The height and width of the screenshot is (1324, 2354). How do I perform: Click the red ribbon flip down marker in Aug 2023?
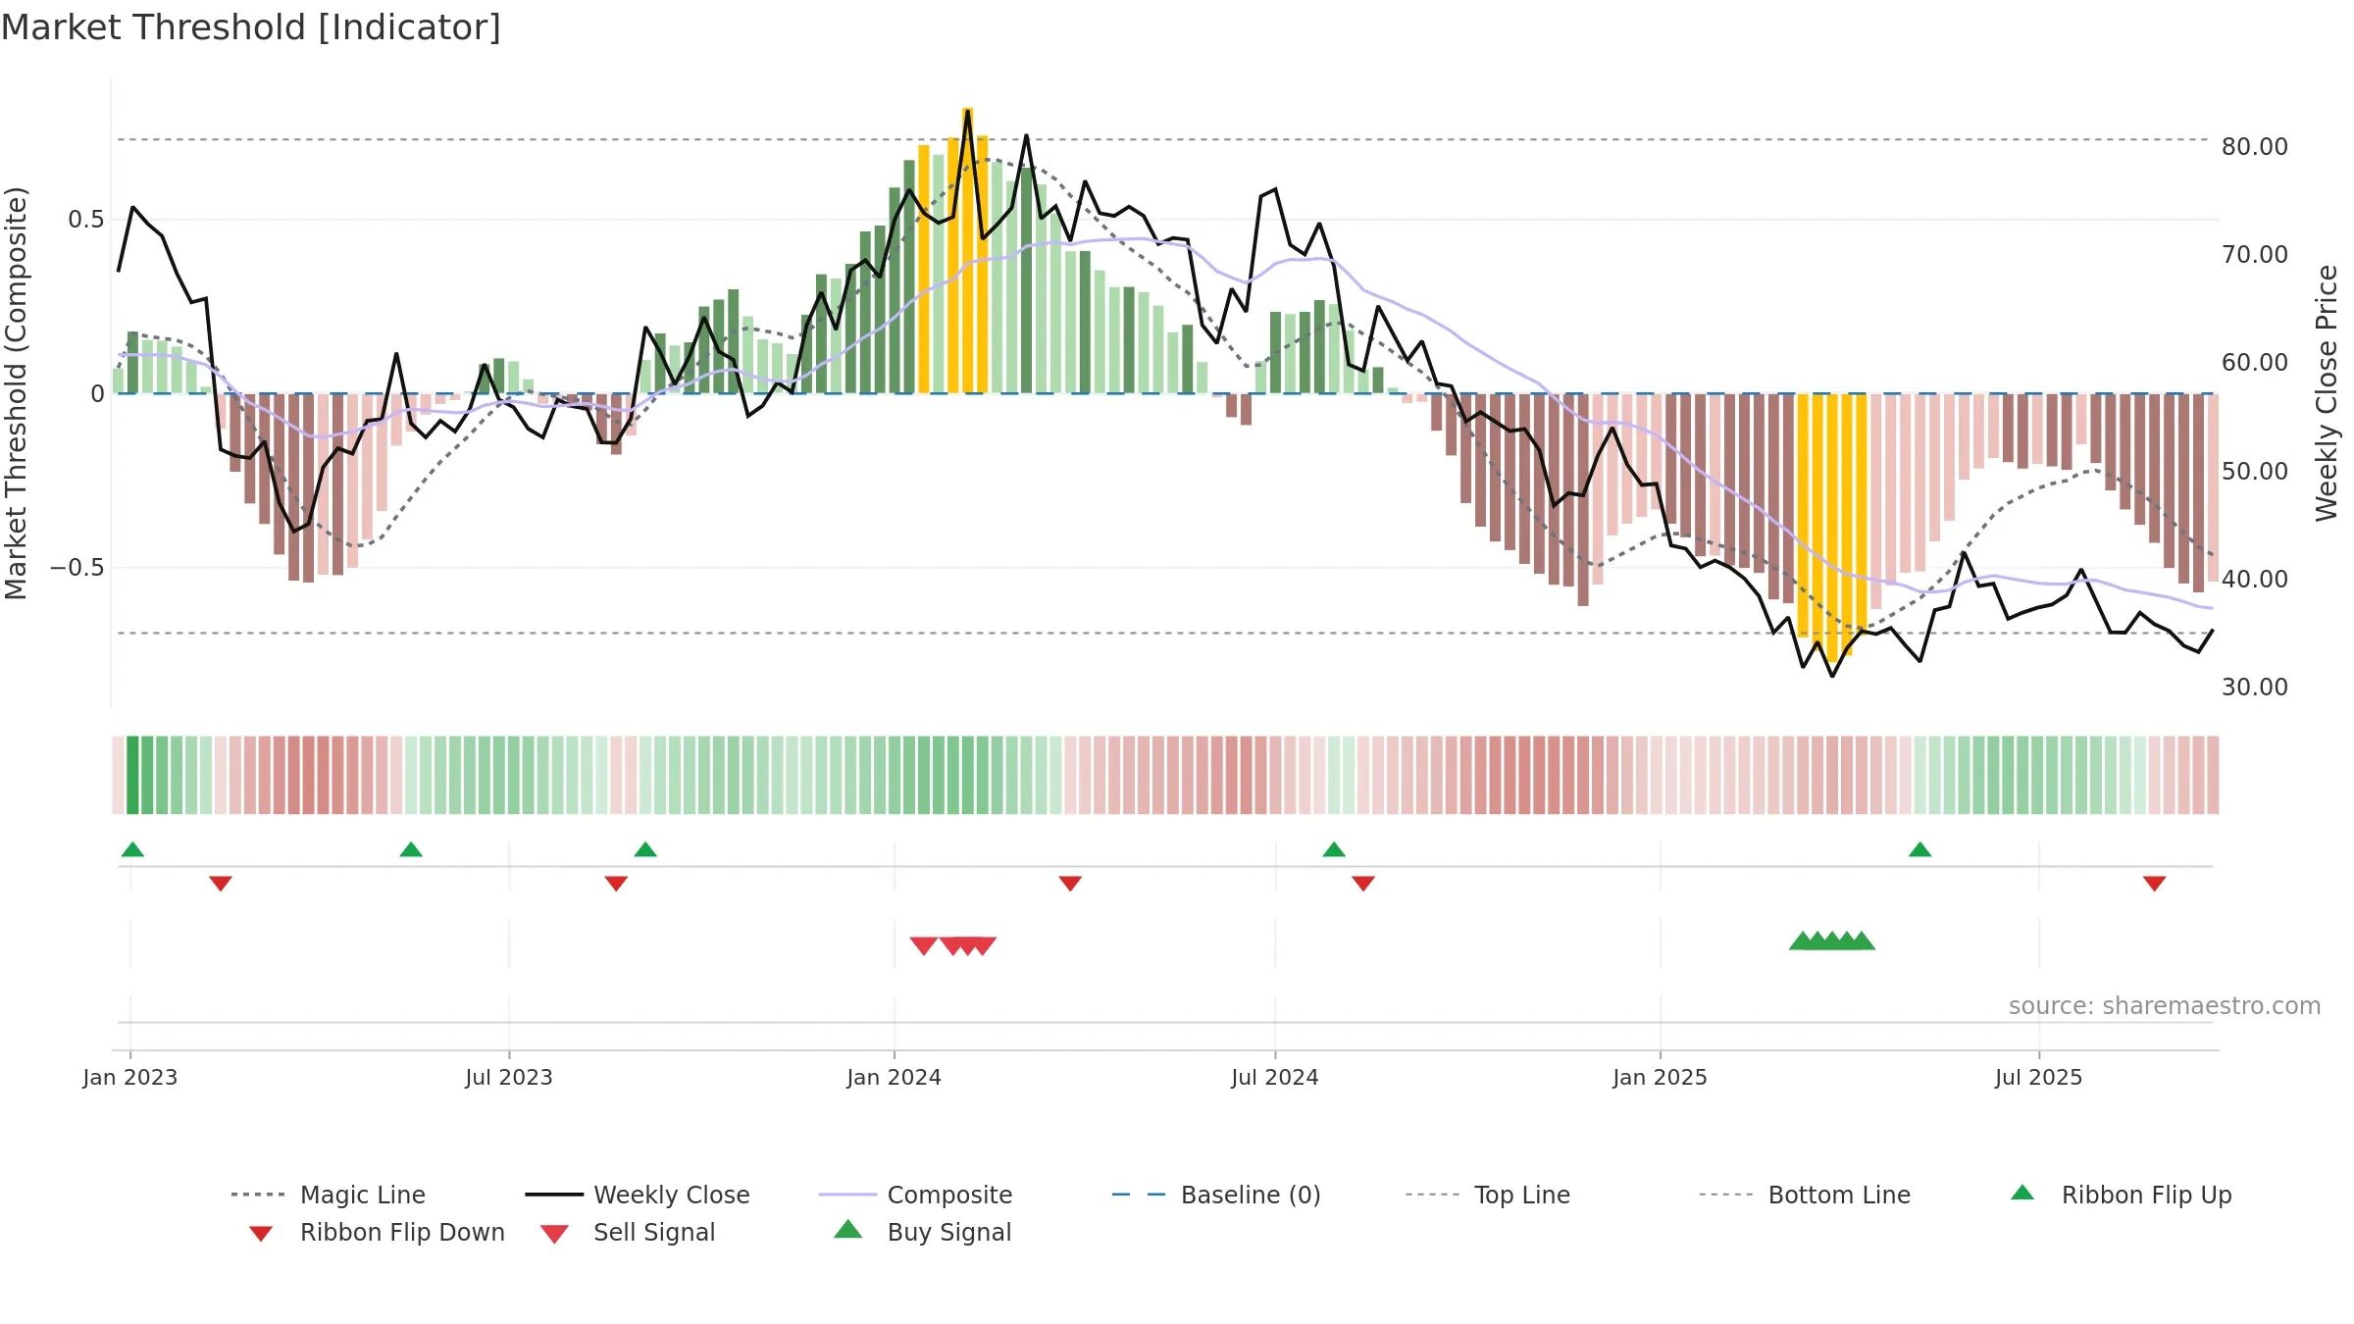pos(616,884)
